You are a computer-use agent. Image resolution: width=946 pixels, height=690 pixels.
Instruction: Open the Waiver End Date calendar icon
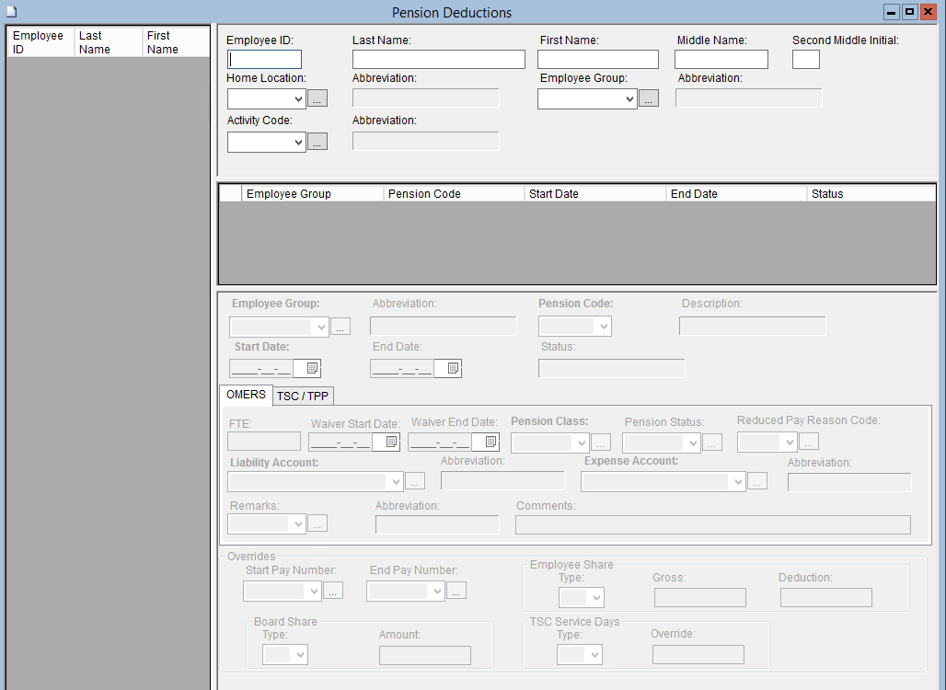[x=490, y=443]
